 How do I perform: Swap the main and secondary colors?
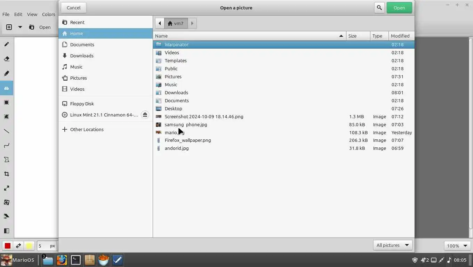point(18,246)
